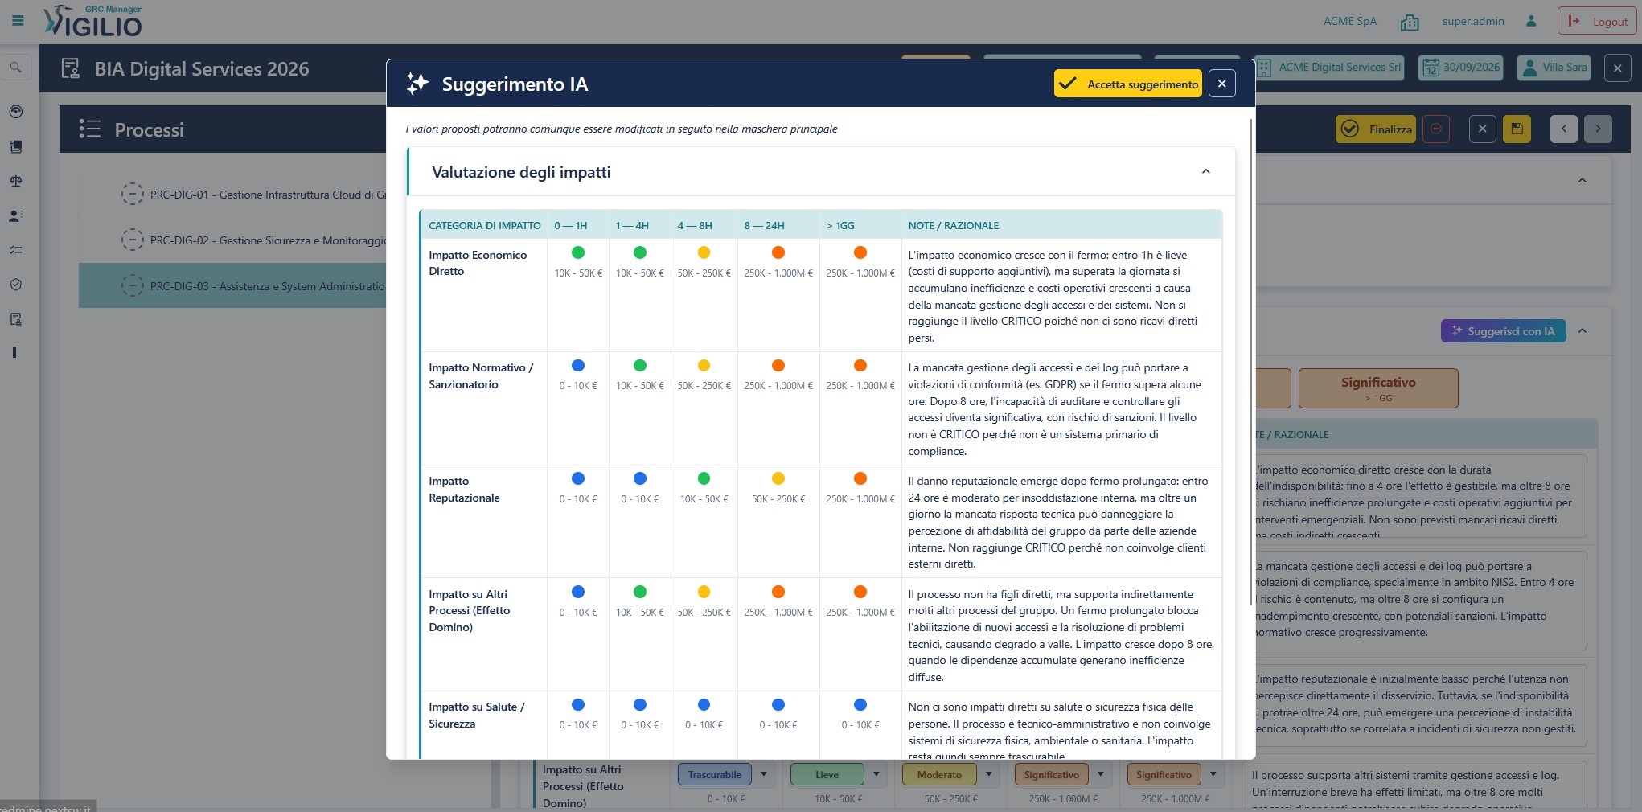
Task: Open the Moderato dropdown arrow
Action: [x=988, y=774]
